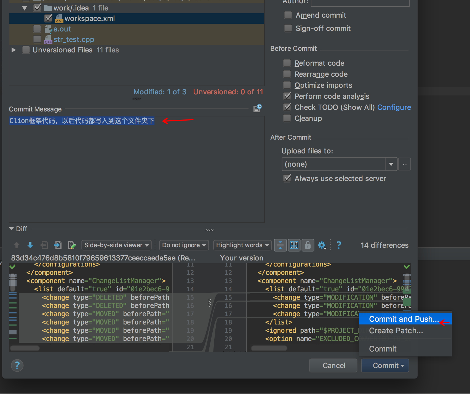
Task: Disable Check TODO option
Action: [x=287, y=107]
